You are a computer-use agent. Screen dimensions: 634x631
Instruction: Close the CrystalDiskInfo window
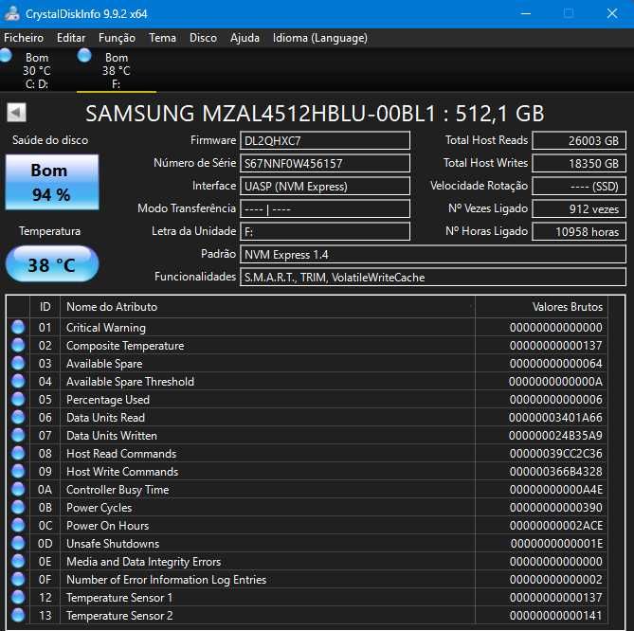(x=612, y=13)
